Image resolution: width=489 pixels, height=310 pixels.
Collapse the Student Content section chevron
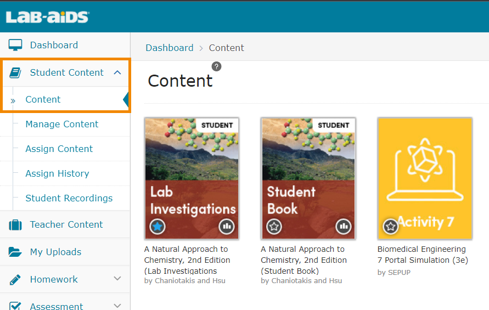coord(117,72)
